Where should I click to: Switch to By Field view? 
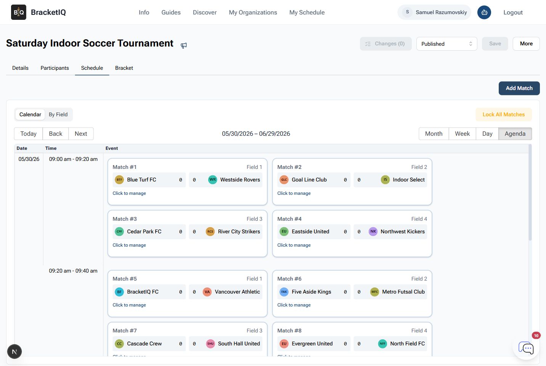[x=58, y=114]
